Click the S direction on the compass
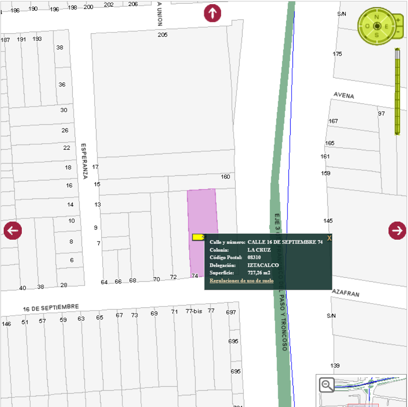The height and width of the screenshot is (407, 408). pos(377,35)
